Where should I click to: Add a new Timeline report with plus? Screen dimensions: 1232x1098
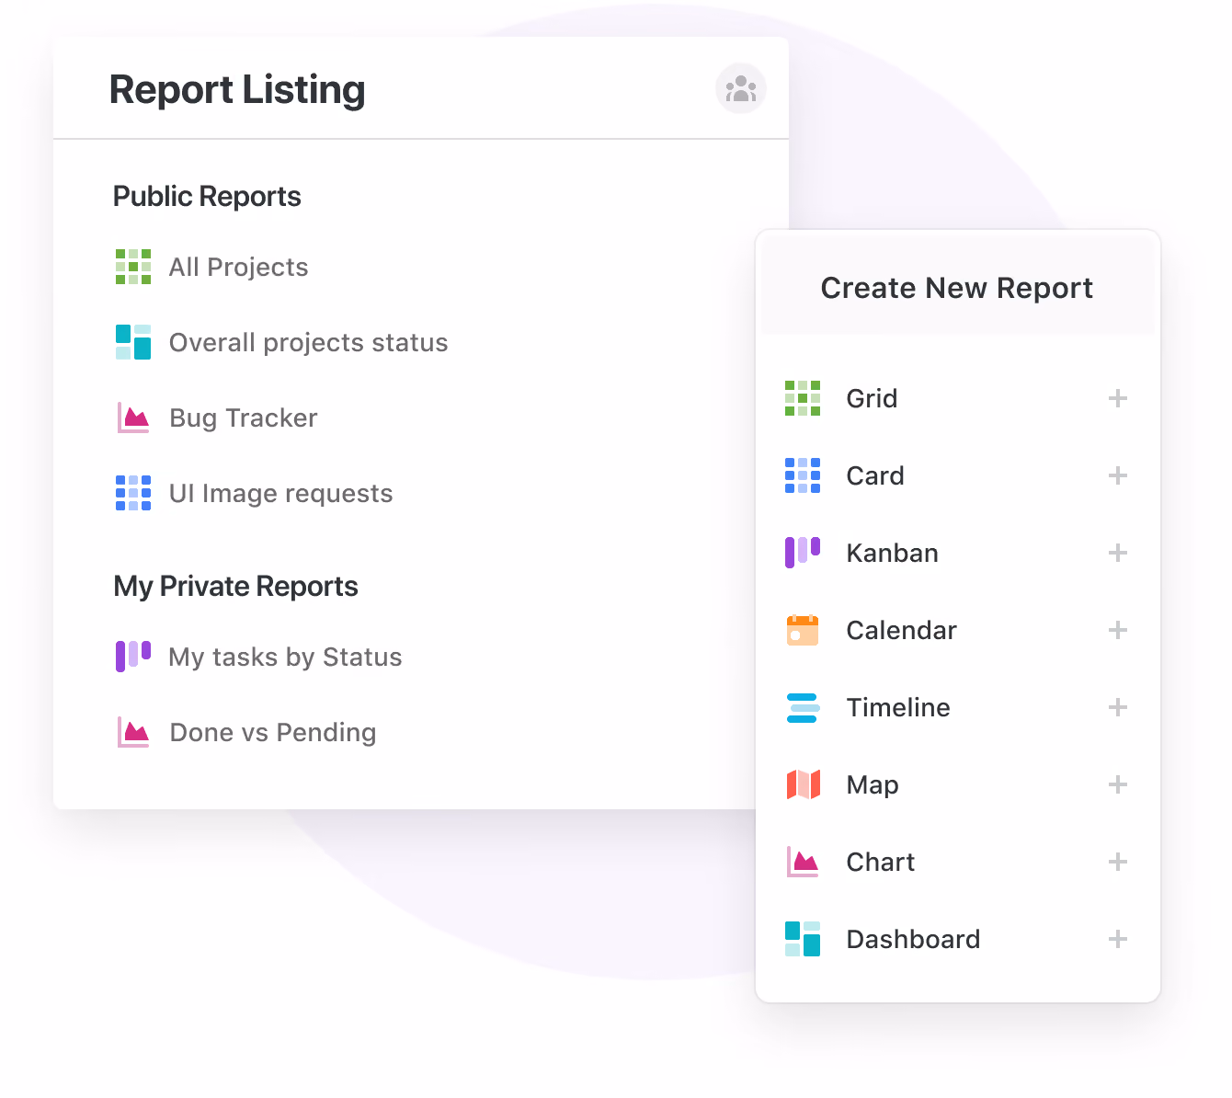point(1118,707)
